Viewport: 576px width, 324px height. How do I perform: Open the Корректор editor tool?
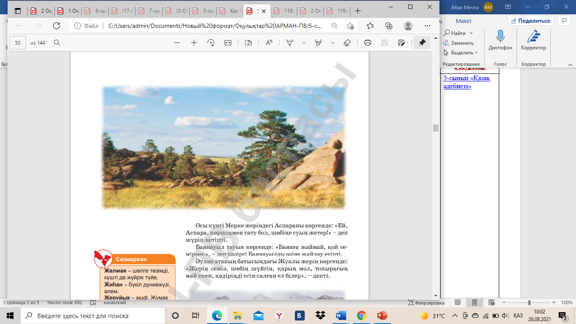tap(533, 40)
